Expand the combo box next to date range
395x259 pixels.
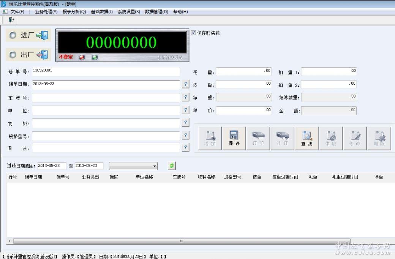[155, 166]
